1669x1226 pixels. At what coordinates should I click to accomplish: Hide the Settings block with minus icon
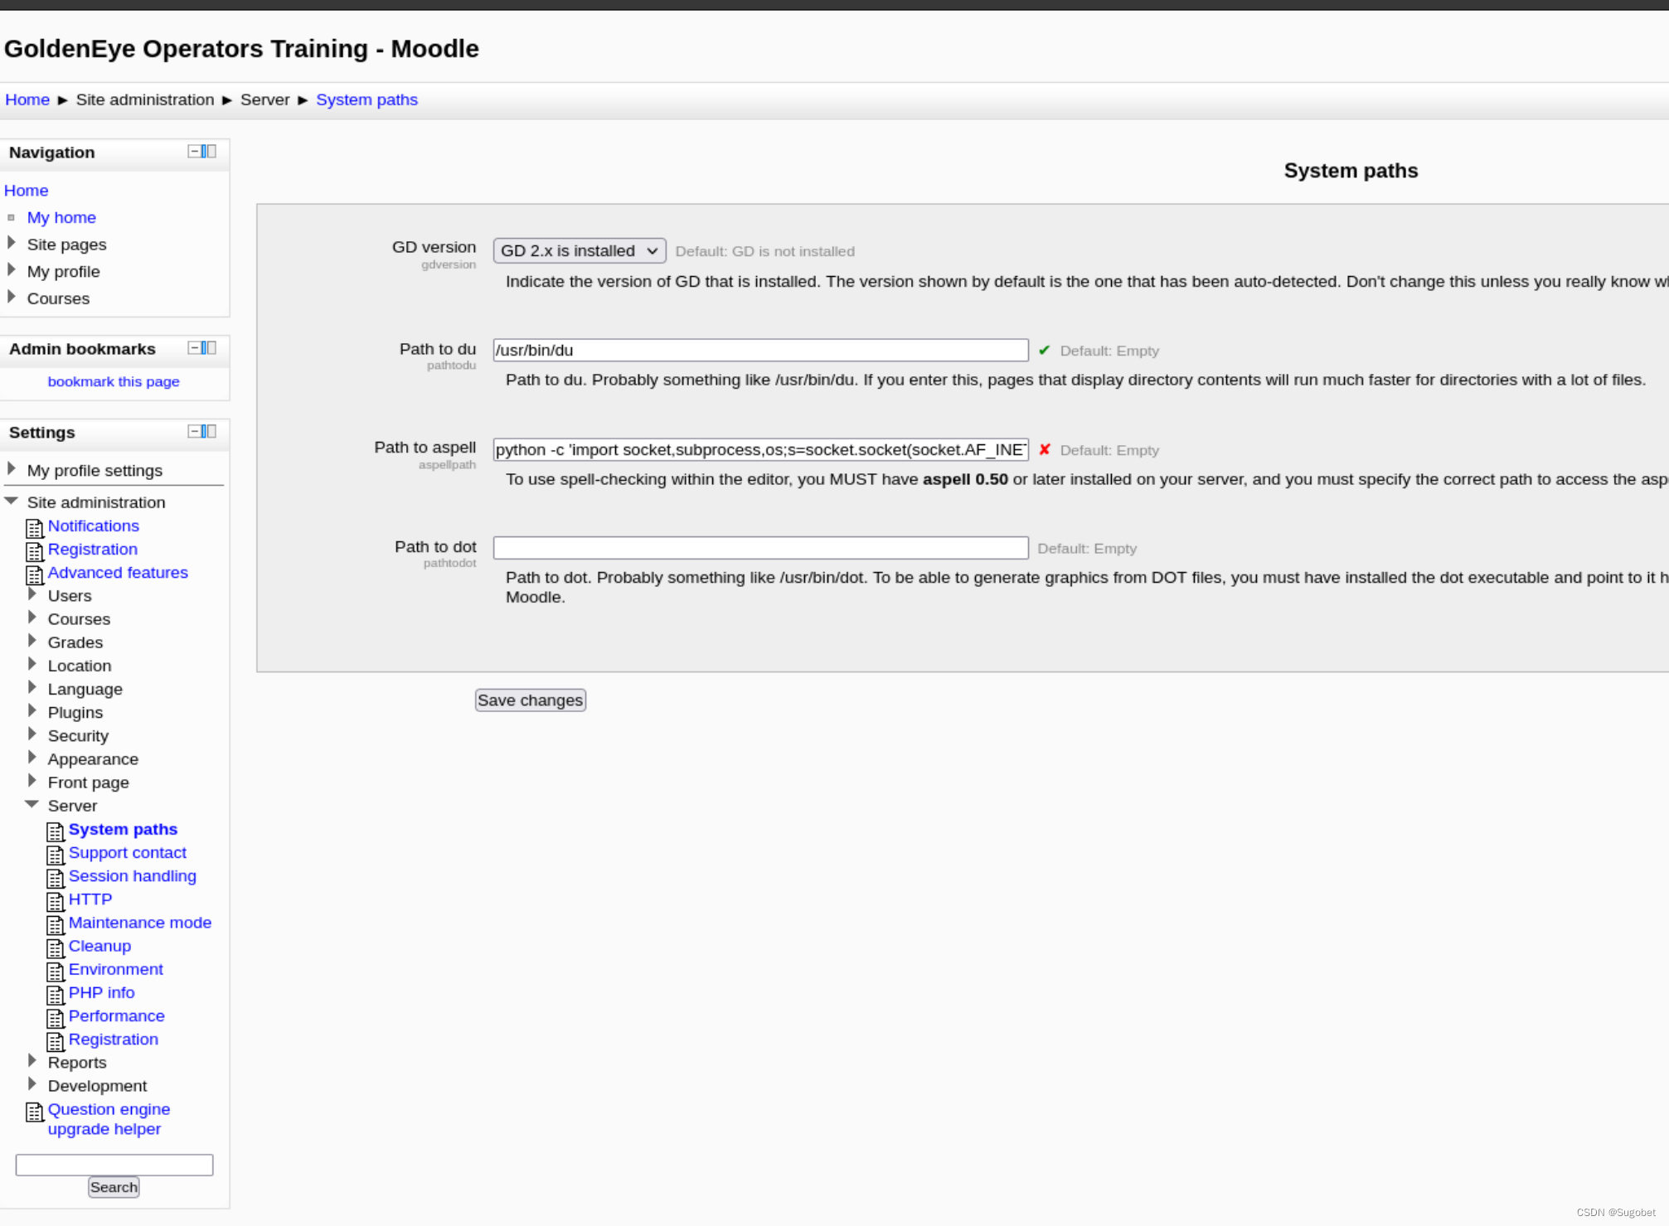pos(193,432)
